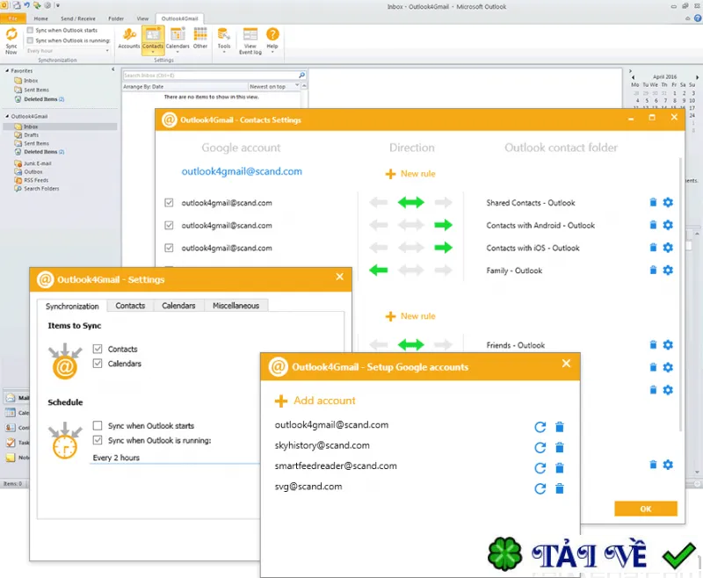This screenshot has height=578, width=703.
Task: Open the Newest on top sort dropdown
Action: 274,86
